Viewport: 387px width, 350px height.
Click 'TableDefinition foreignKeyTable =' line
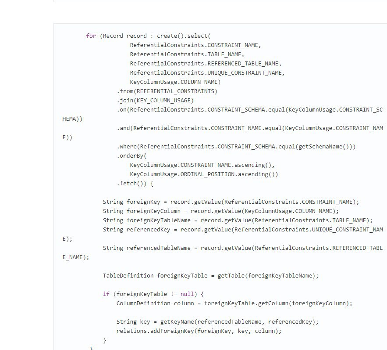pyautogui.click(x=211, y=276)
